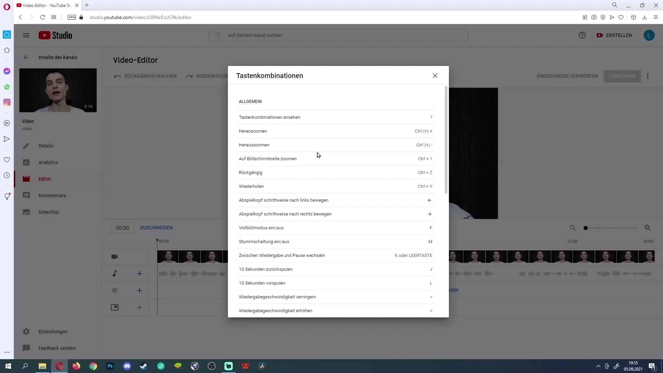
Task: Click the Rückgängig shortcut row
Action: click(x=336, y=173)
